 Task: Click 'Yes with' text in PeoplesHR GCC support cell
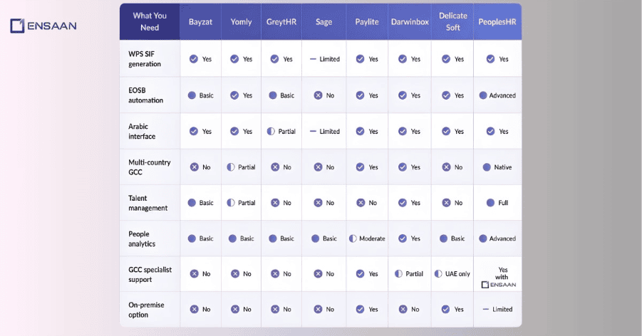click(x=502, y=273)
